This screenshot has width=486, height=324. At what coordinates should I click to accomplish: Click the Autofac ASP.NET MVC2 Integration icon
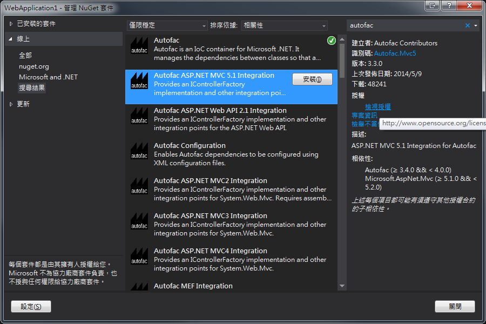click(139, 186)
